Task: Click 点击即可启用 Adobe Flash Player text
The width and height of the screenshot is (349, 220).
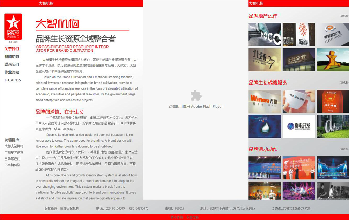Action: tap(196, 107)
